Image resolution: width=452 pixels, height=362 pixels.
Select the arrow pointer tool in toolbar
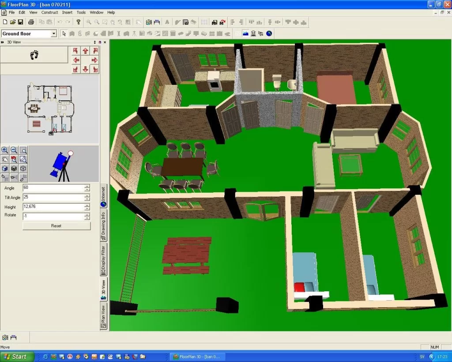[64, 34]
